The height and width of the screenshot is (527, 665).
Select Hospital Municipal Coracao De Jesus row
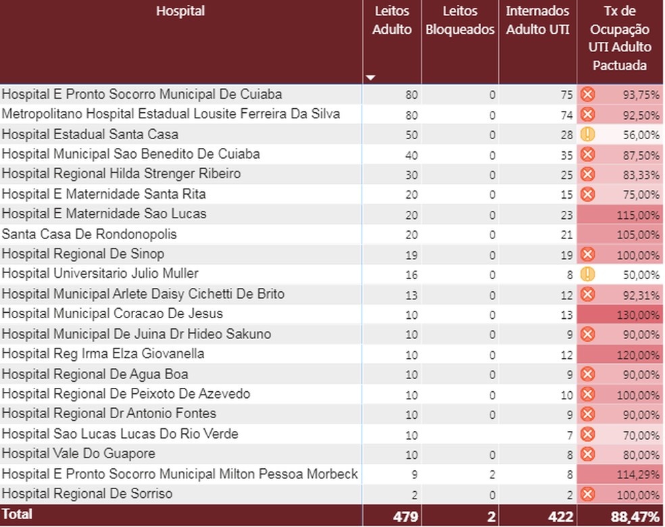(332, 314)
